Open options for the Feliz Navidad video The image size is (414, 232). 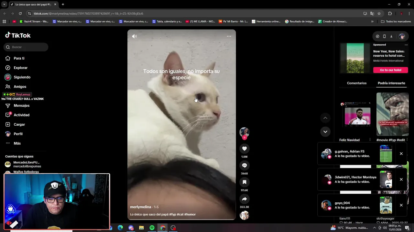tap(370, 140)
